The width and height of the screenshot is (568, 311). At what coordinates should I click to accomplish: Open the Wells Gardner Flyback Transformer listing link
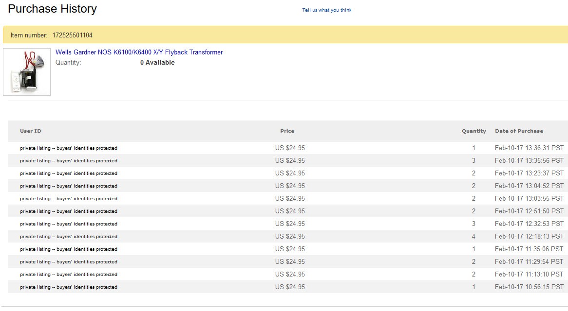139,52
